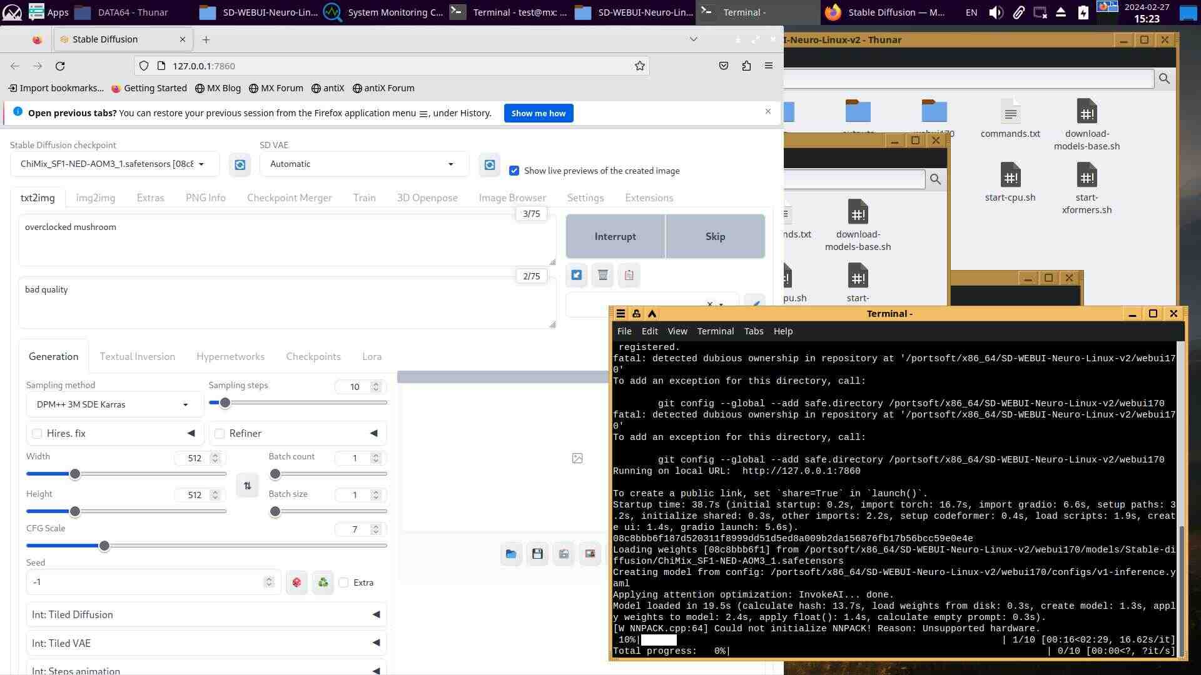The width and height of the screenshot is (1201, 675).
Task: Open the Stable Diffusion checkpoint dropdown
Action: pos(114,164)
